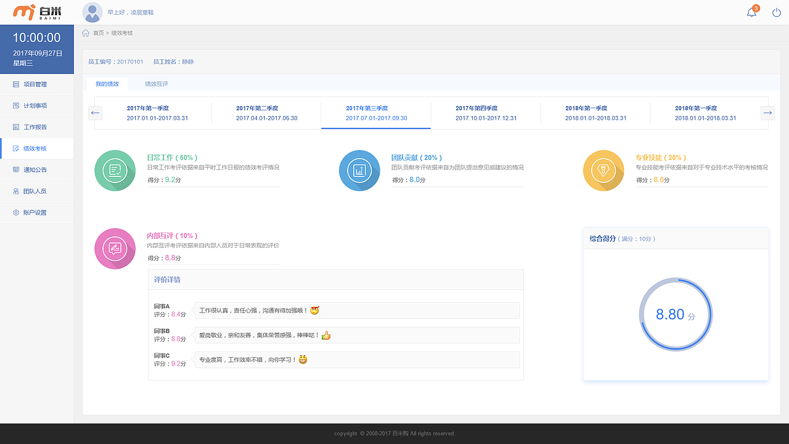Click the 评价详情 panel header

(x=336, y=279)
